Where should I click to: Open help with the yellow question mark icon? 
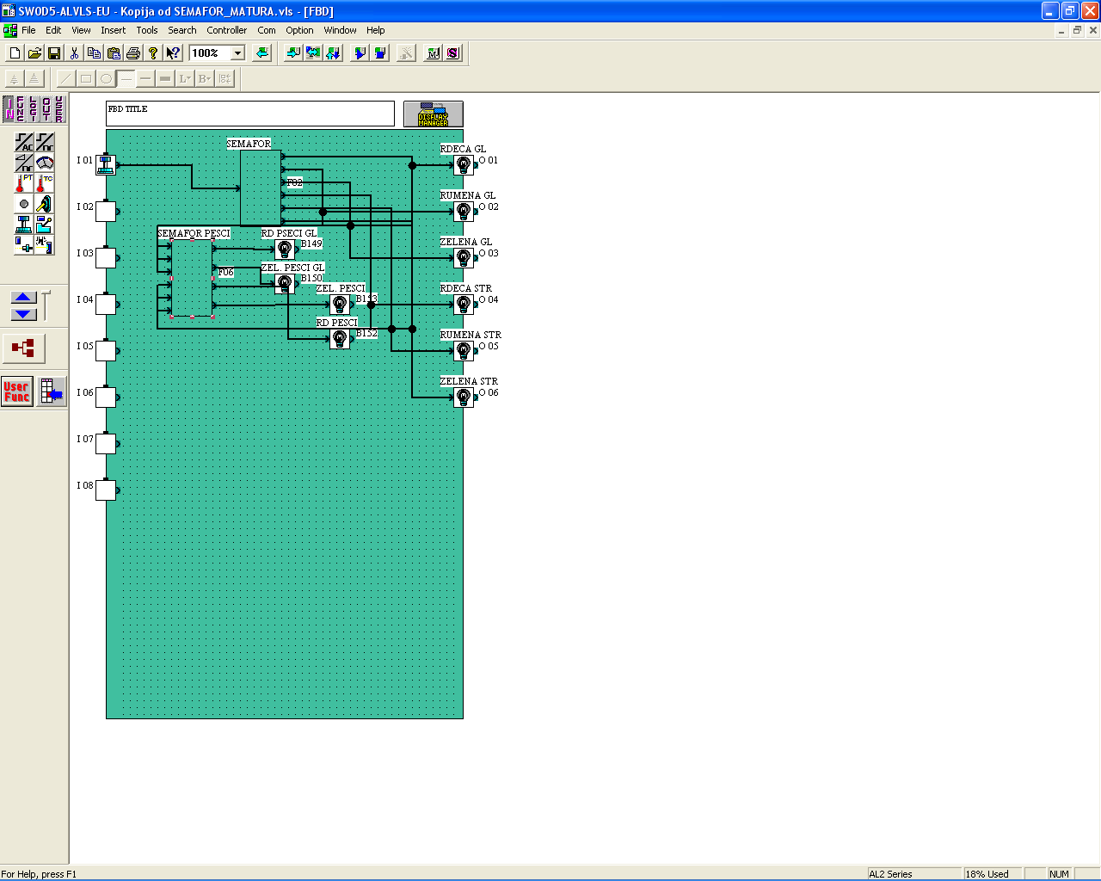coord(153,52)
